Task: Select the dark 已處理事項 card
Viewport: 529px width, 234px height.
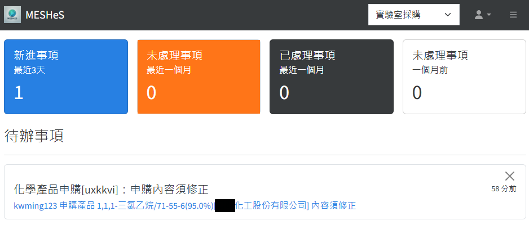Action: [331, 76]
